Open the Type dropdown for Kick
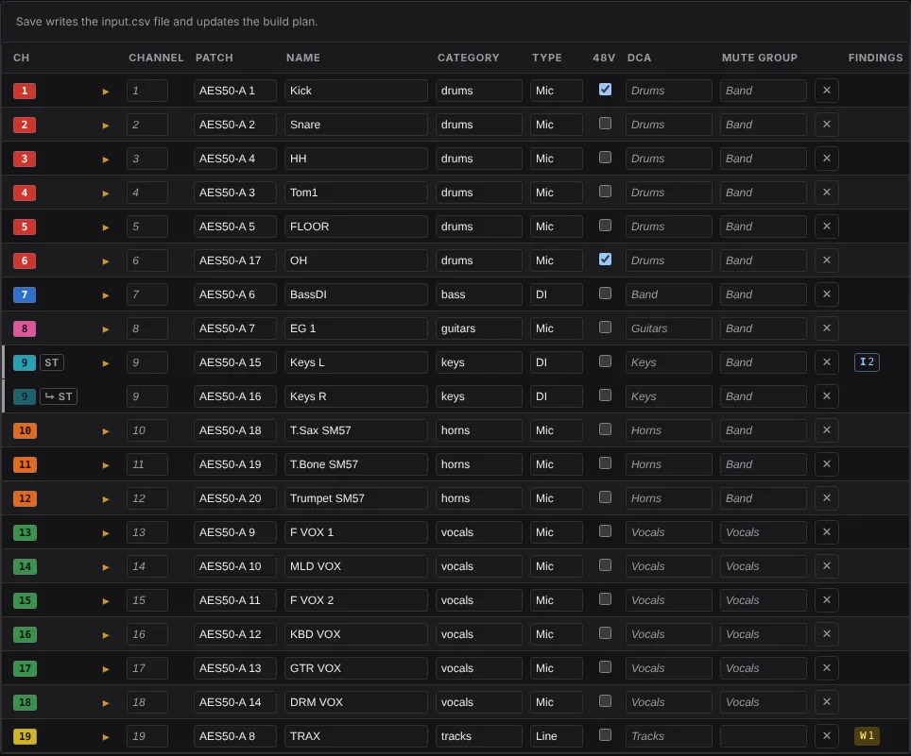This screenshot has width=911, height=756. point(556,91)
